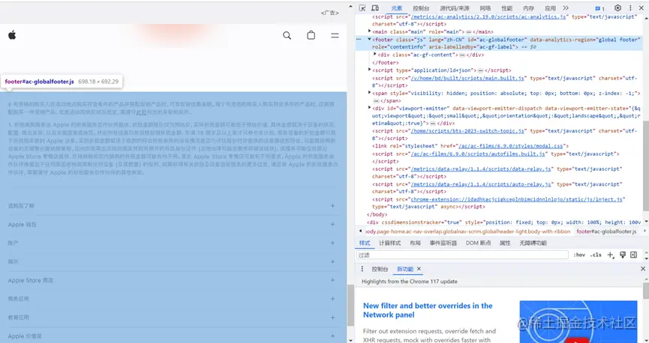Open the 属性 pane tab
This screenshot has width=649, height=343.
pos(505,243)
